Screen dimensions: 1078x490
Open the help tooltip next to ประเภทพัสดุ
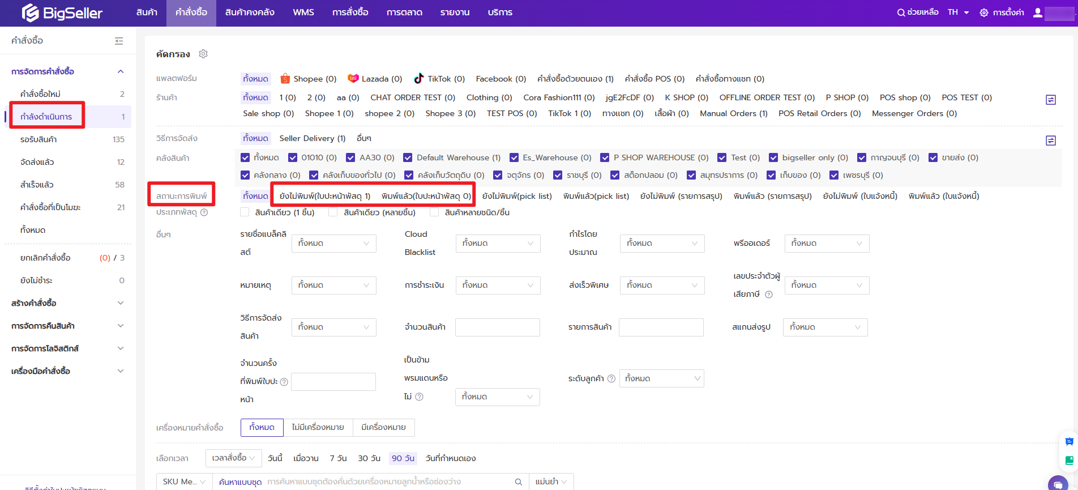204,212
